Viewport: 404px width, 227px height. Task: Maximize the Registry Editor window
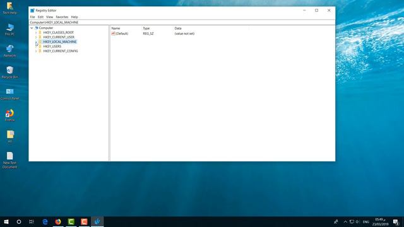pyautogui.click(x=317, y=10)
